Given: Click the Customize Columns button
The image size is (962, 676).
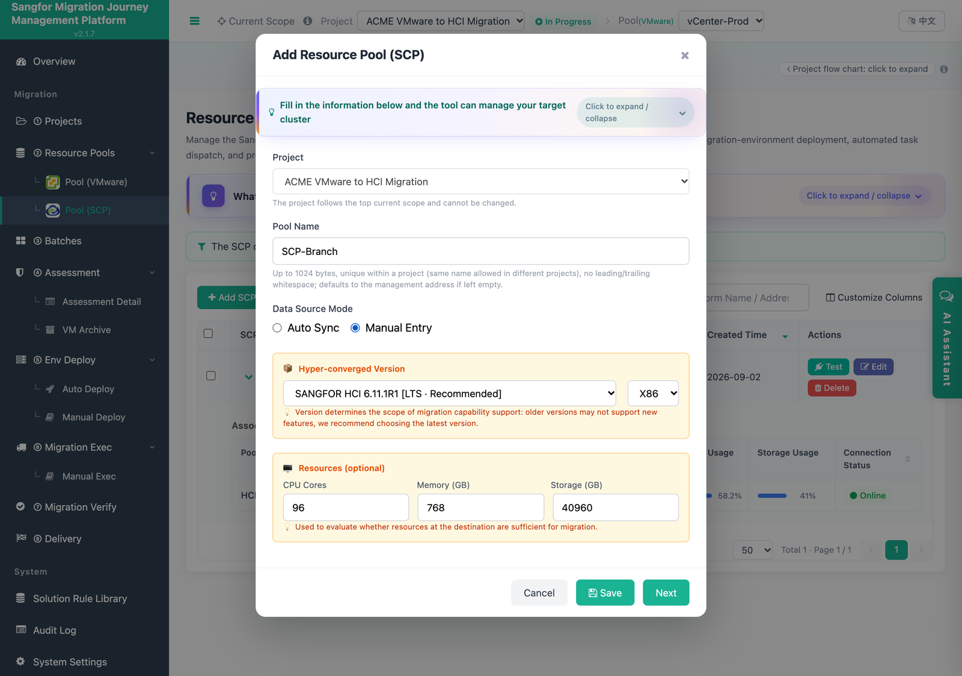Looking at the screenshot, I should pyautogui.click(x=874, y=298).
